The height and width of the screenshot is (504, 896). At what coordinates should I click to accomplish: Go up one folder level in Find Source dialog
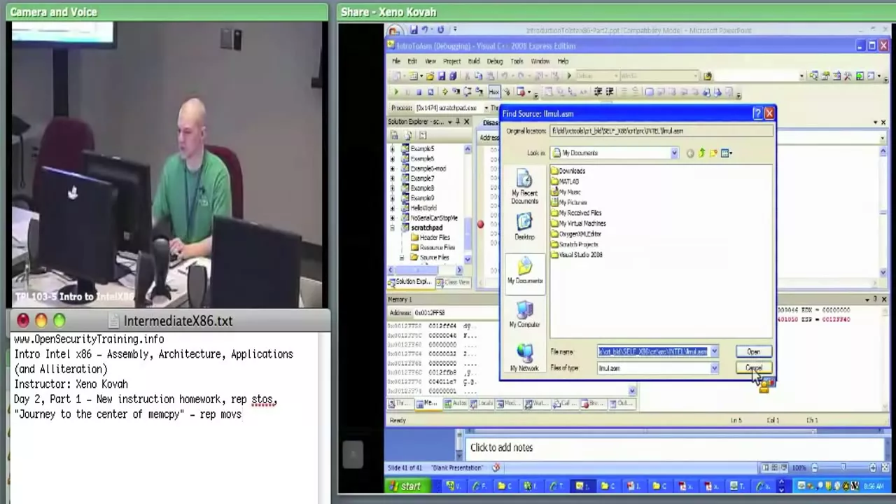coord(702,153)
